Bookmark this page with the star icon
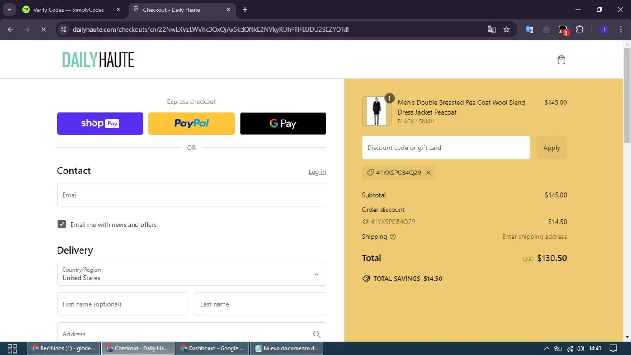This screenshot has height=355, width=631. [506, 29]
